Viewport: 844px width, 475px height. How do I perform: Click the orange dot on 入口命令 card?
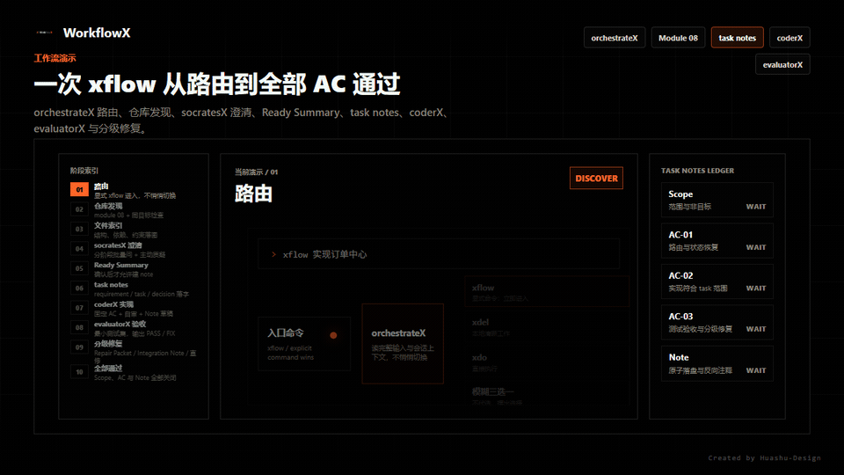(333, 335)
